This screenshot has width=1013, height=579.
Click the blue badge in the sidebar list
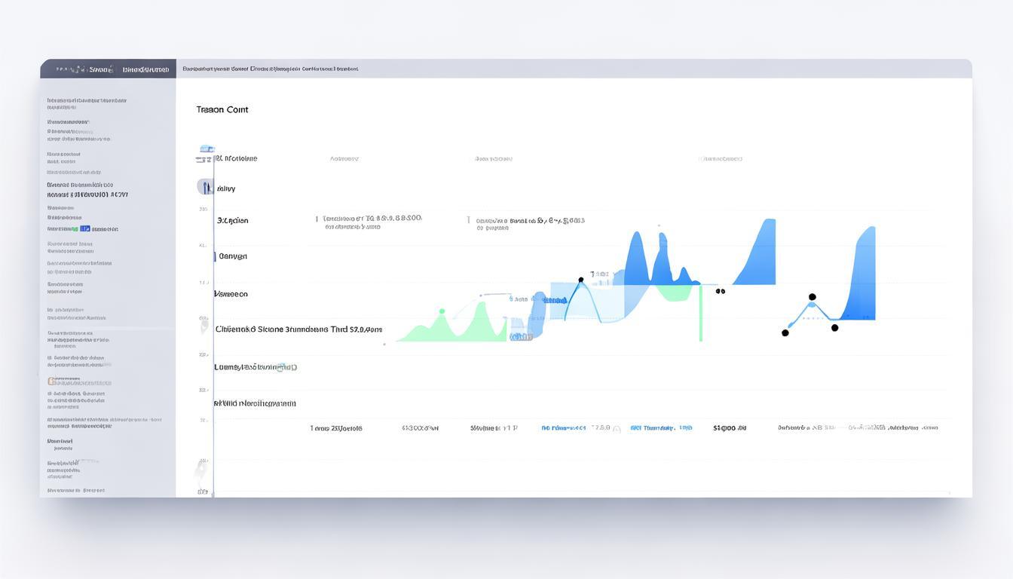tap(85, 228)
